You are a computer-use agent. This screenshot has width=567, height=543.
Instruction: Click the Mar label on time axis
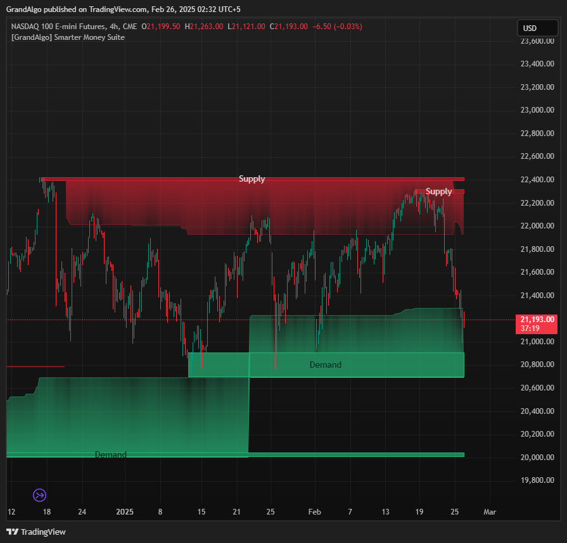click(490, 511)
